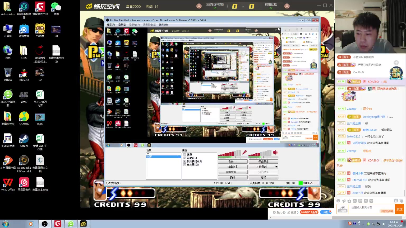
Task: Open the 斗鱼直播伴侣 desktop shortcut
Action: click(8, 162)
